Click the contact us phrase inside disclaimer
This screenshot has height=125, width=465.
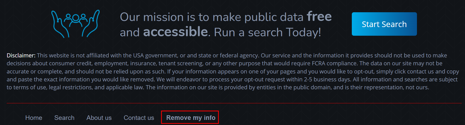click(421, 71)
